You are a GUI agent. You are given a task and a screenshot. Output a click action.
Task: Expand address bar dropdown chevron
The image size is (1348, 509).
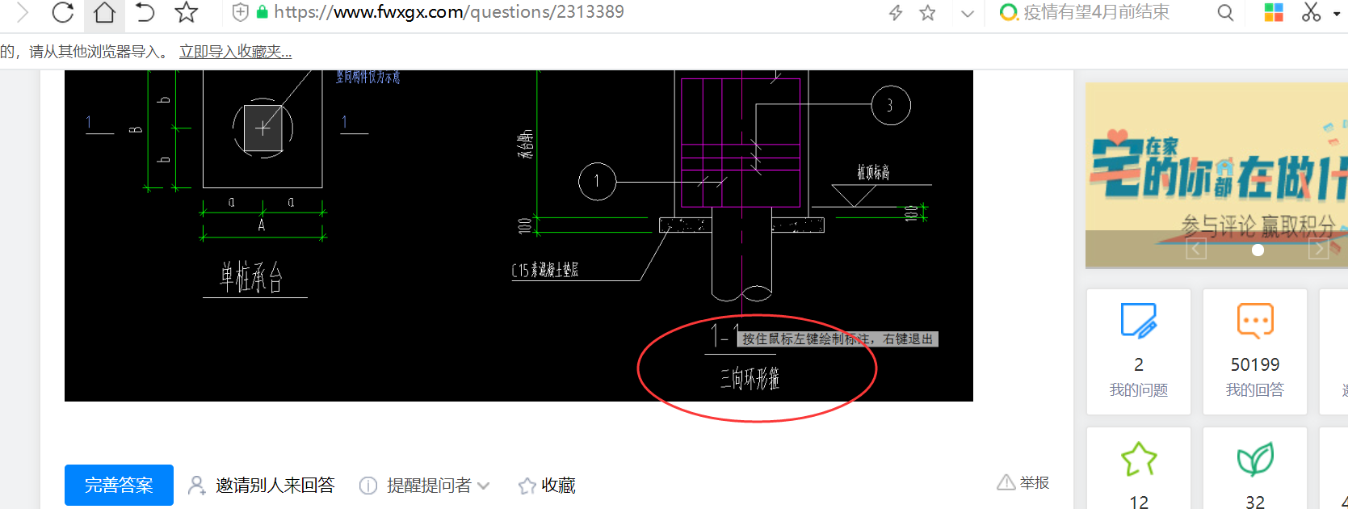[x=968, y=14]
